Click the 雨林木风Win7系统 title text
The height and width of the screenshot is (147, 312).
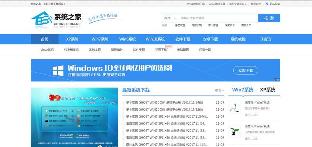257,126
